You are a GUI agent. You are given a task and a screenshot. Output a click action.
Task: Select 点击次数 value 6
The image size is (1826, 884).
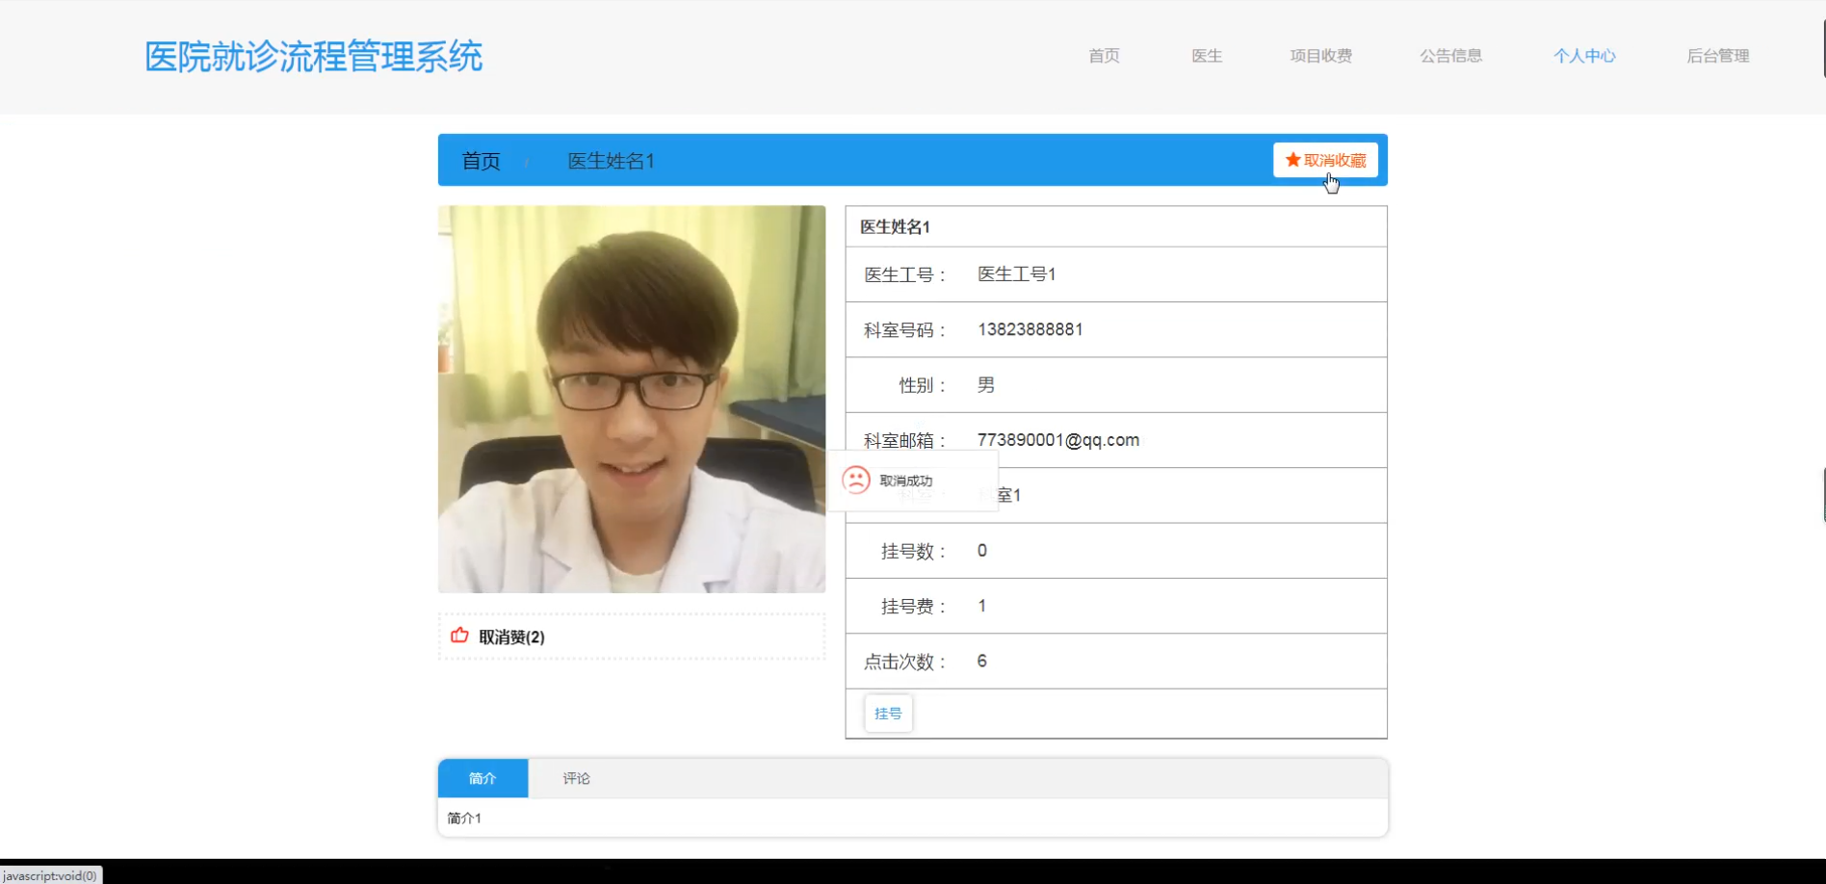(x=981, y=661)
